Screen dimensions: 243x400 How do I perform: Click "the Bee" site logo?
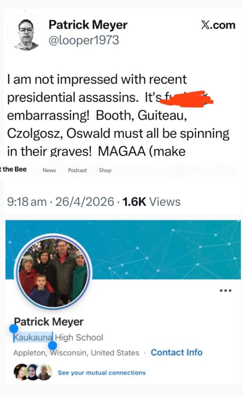(14, 170)
